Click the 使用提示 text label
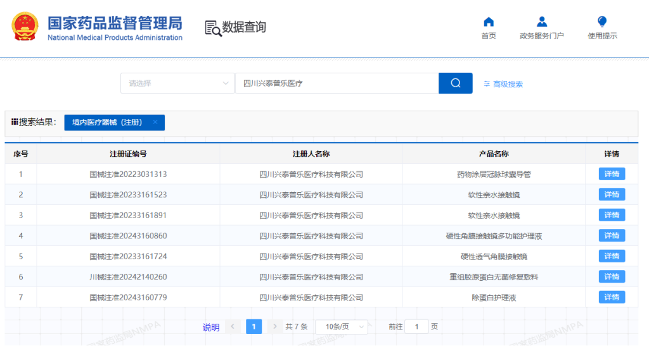 coord(602,36)
